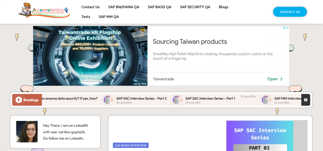Click the Taiwantrade VR Flagship ad image

[x=90, y=55]
